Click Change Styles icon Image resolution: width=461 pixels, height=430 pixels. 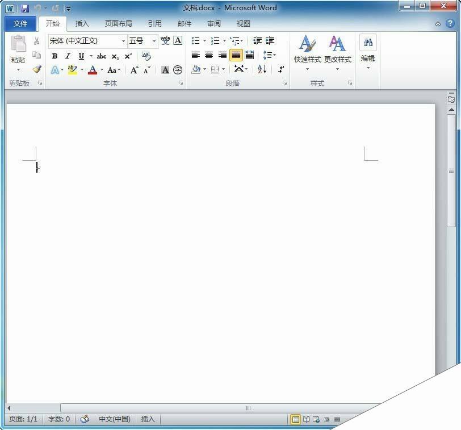(x=337, y=44)
